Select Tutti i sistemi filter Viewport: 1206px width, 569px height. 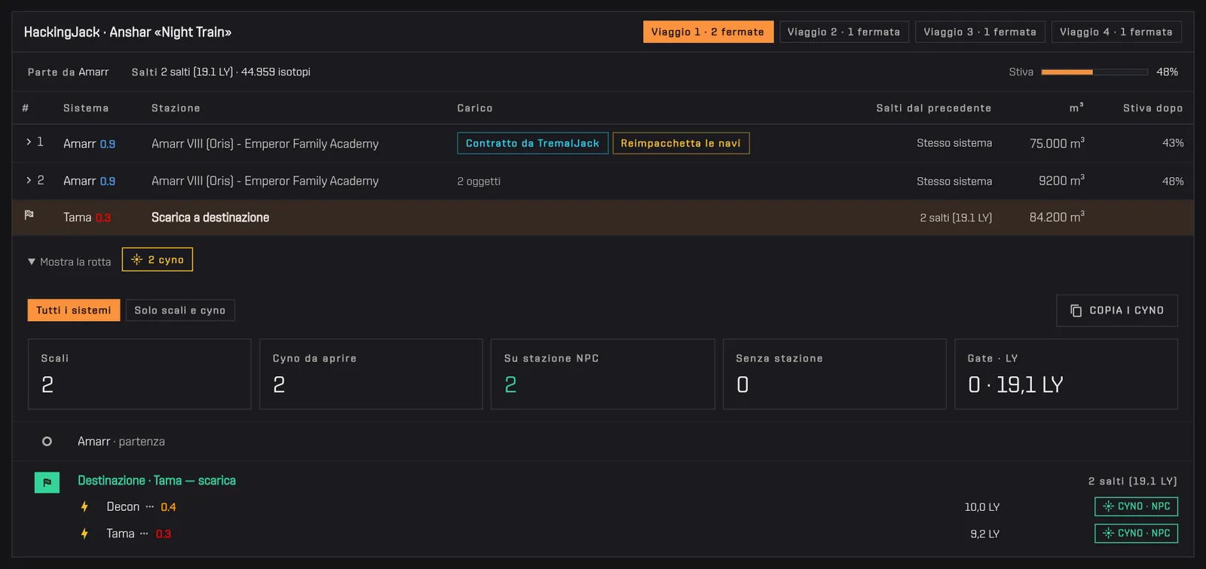(74, 311)
